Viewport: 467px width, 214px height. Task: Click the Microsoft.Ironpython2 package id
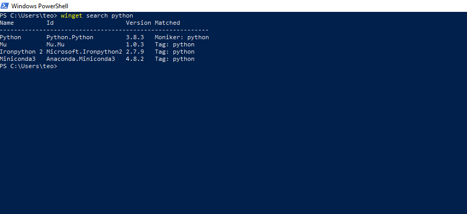tap(84, 52)
